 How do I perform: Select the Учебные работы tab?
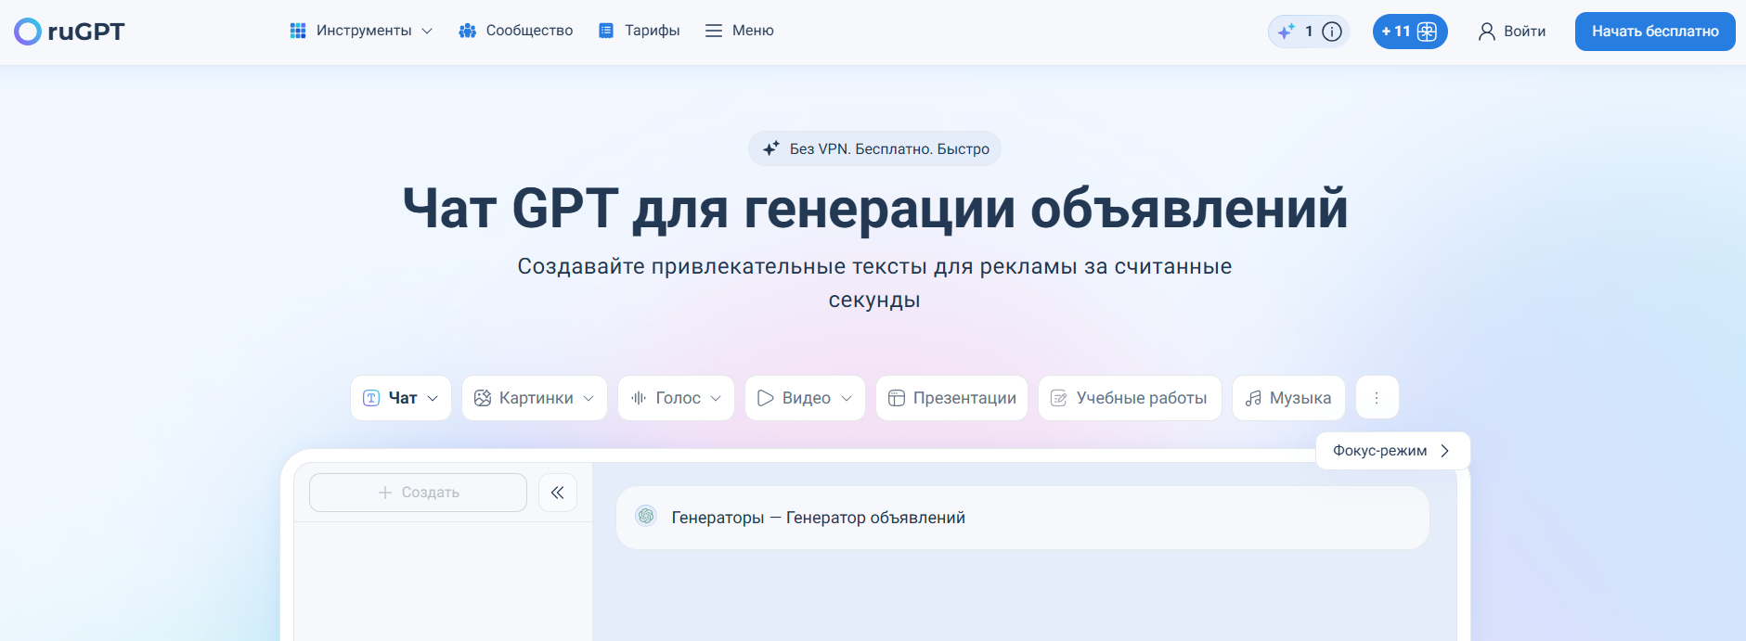click(1129, 398)
